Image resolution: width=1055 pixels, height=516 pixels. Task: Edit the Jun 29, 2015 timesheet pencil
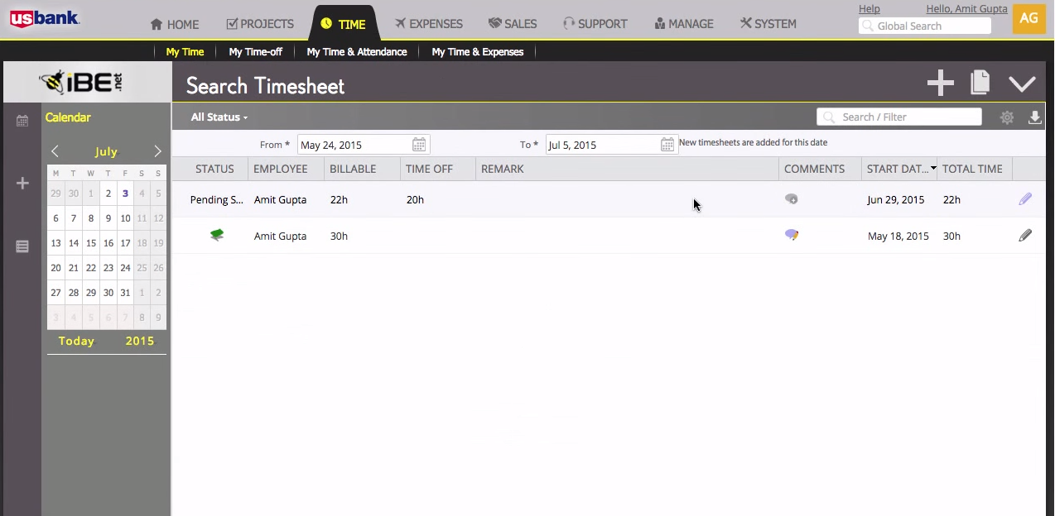tap(1025, 199)
